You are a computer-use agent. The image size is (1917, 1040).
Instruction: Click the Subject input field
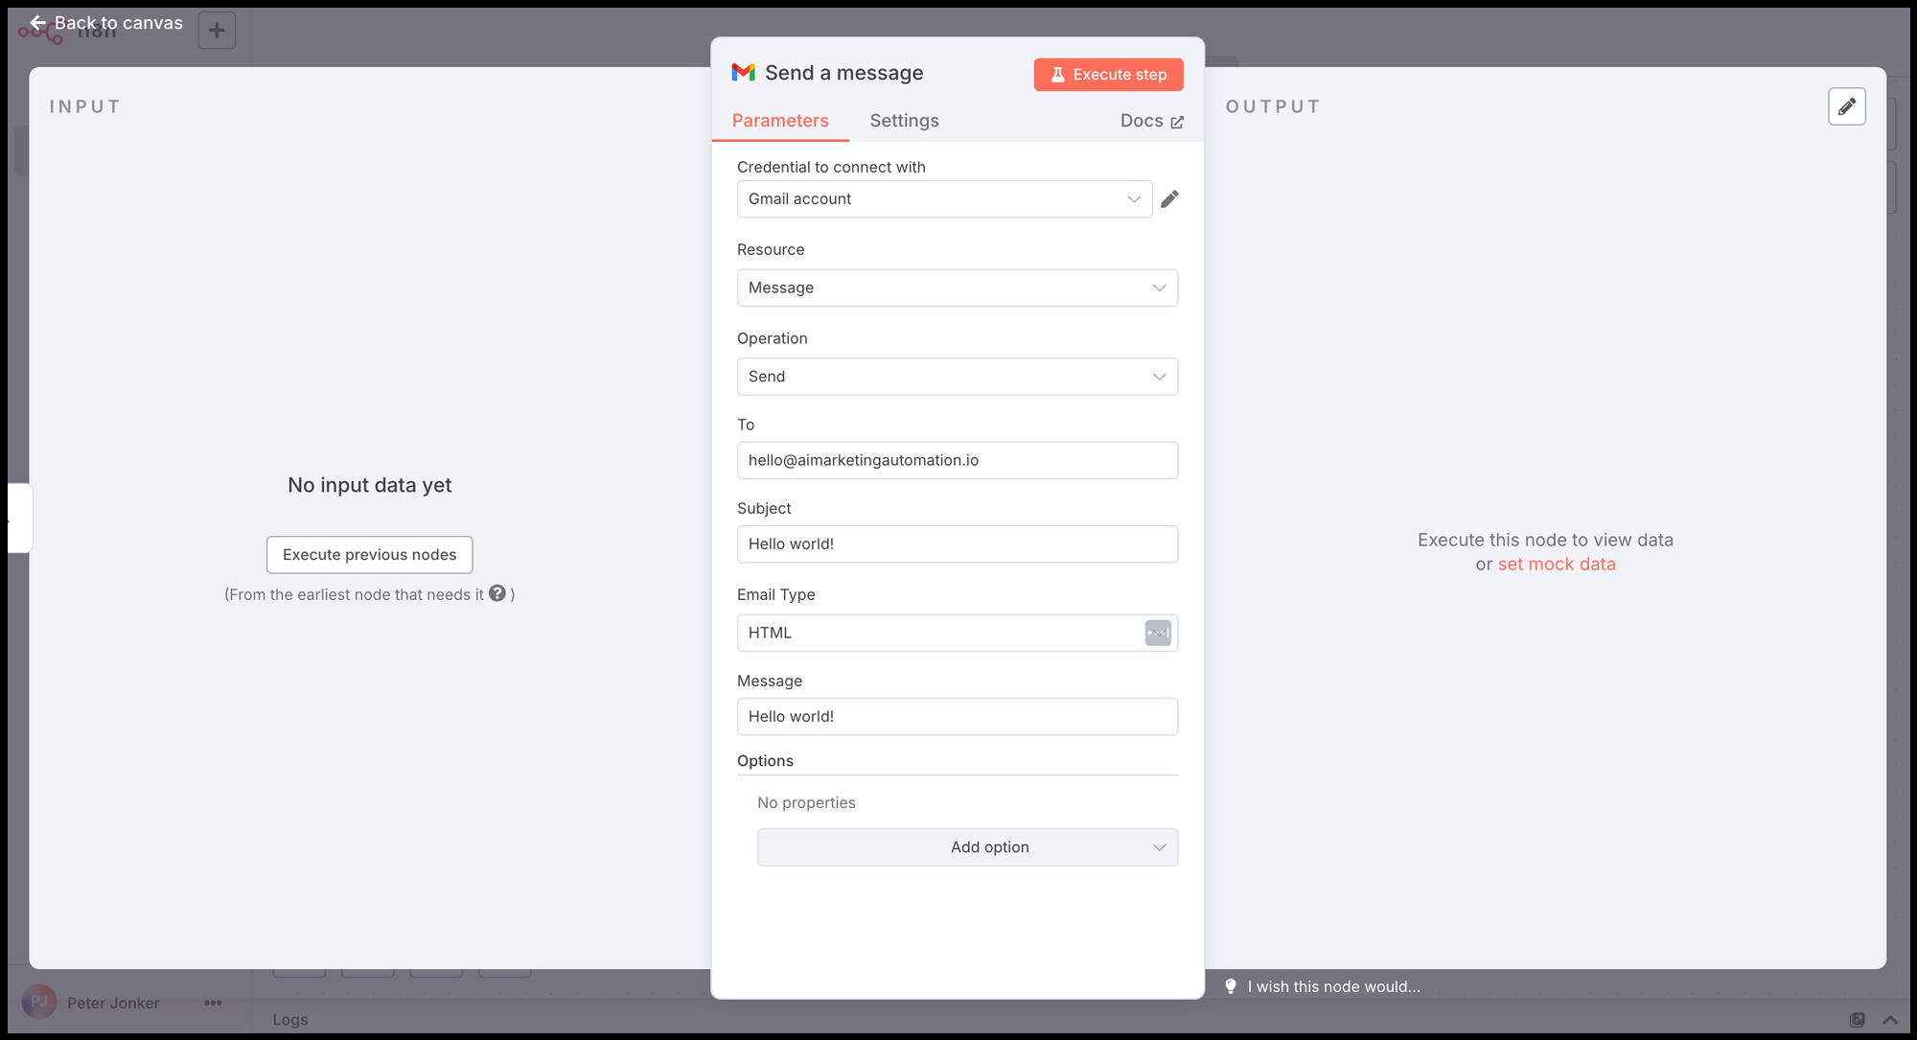(x=957, y=543)
